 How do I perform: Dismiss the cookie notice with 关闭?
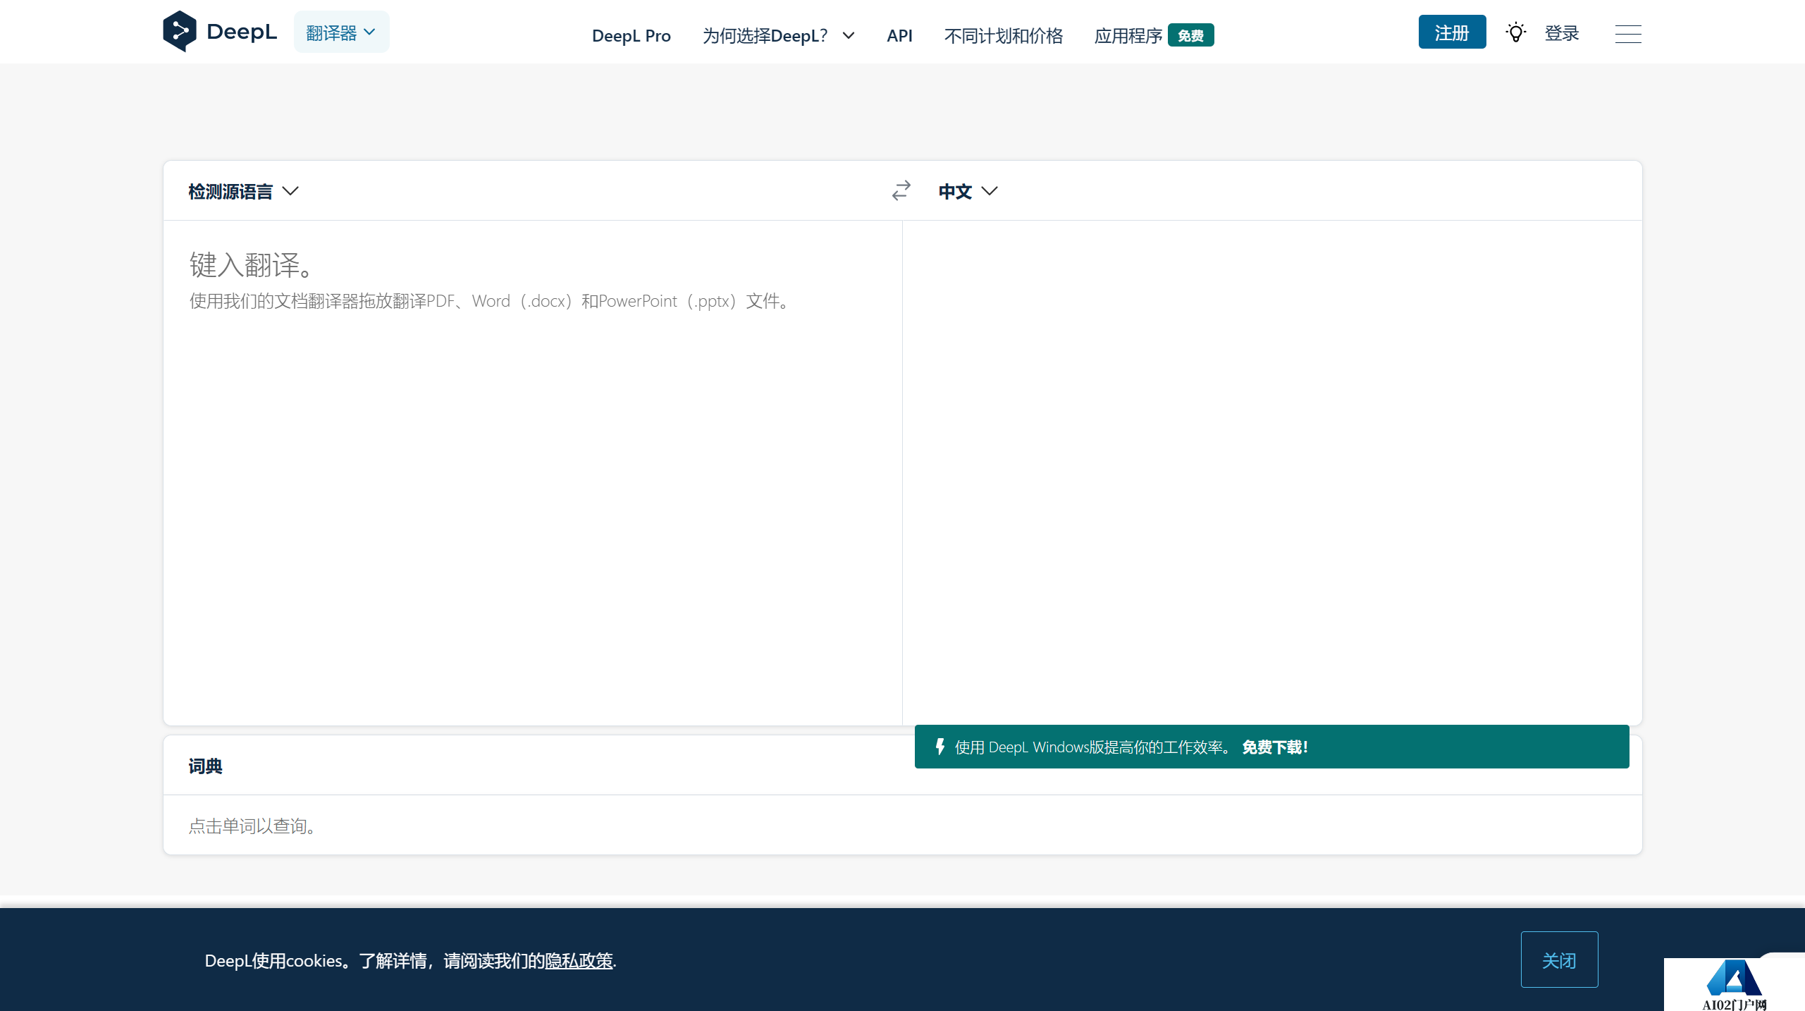(1559, 960)
